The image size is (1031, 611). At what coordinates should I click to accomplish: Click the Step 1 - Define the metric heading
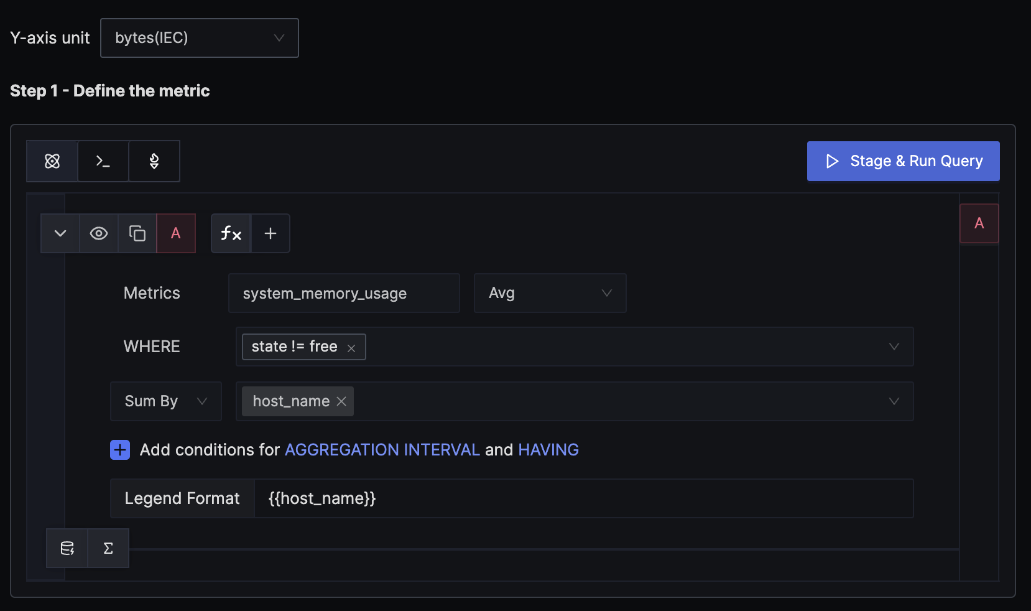110,91
